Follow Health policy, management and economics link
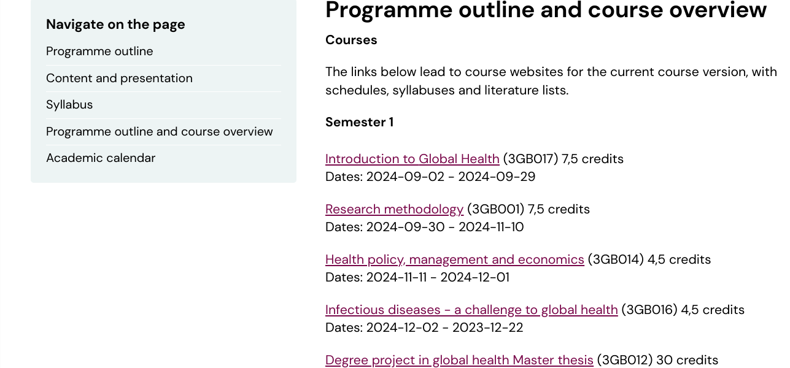This screenshot has height=368, width=790. [455, 259]
